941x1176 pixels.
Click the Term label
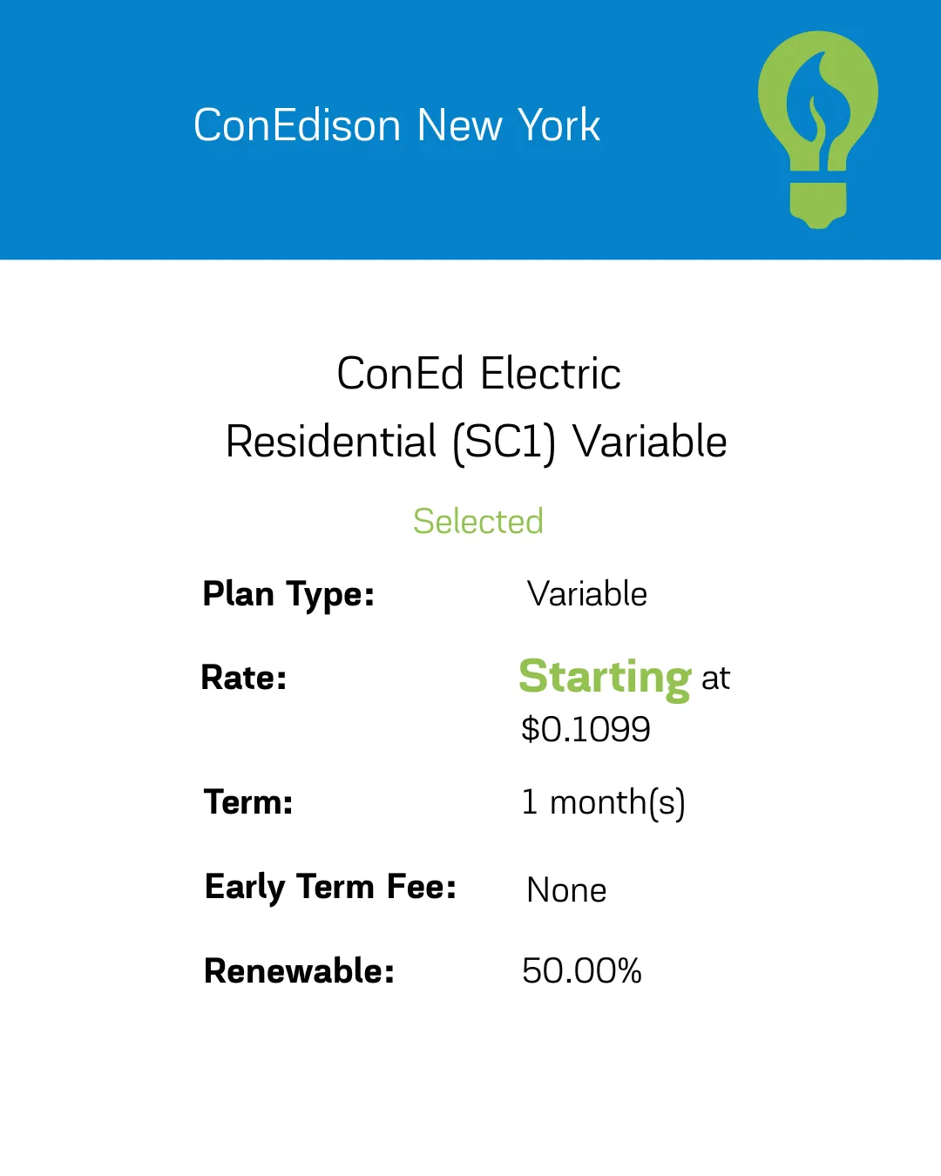(248, 802)
